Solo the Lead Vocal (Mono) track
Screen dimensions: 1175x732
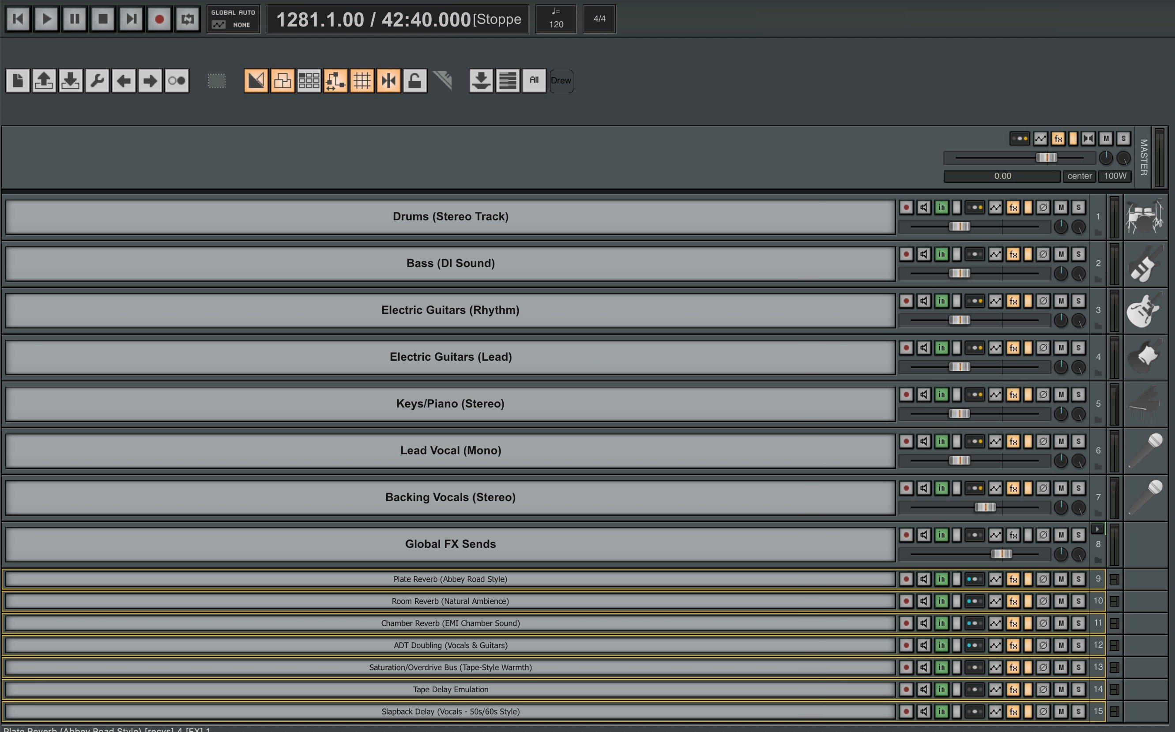pyautogui.click(x=1078, y=441)
